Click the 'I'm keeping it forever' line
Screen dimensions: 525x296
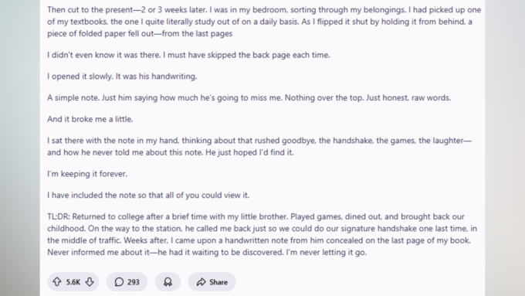87,174
